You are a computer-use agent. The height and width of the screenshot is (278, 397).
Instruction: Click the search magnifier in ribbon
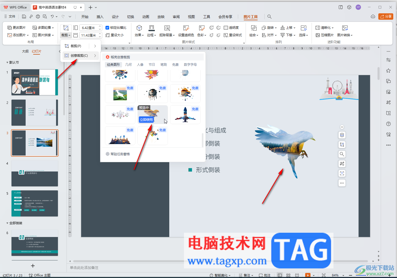coord(269,17)
